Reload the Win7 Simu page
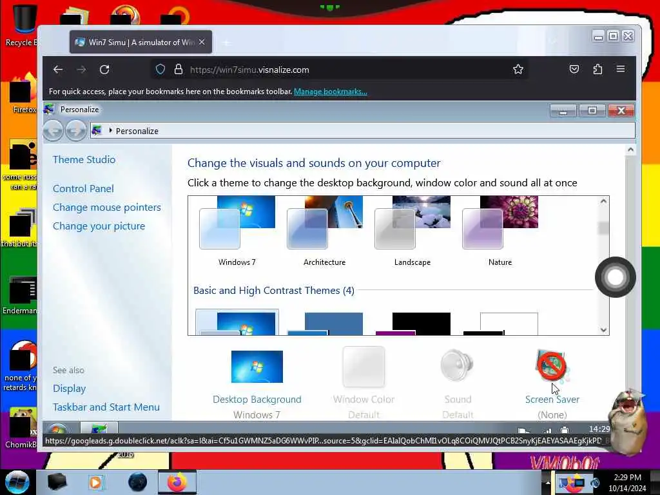 (104, 70)
